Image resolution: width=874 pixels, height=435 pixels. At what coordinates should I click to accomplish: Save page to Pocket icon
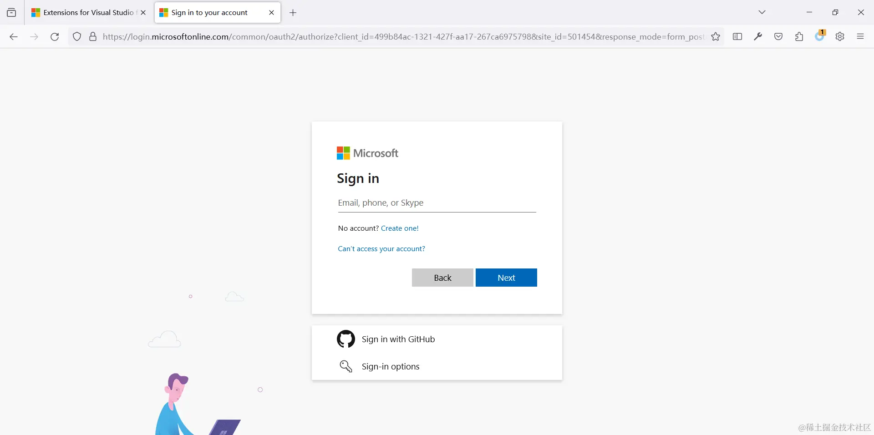[x=778, y=37]
